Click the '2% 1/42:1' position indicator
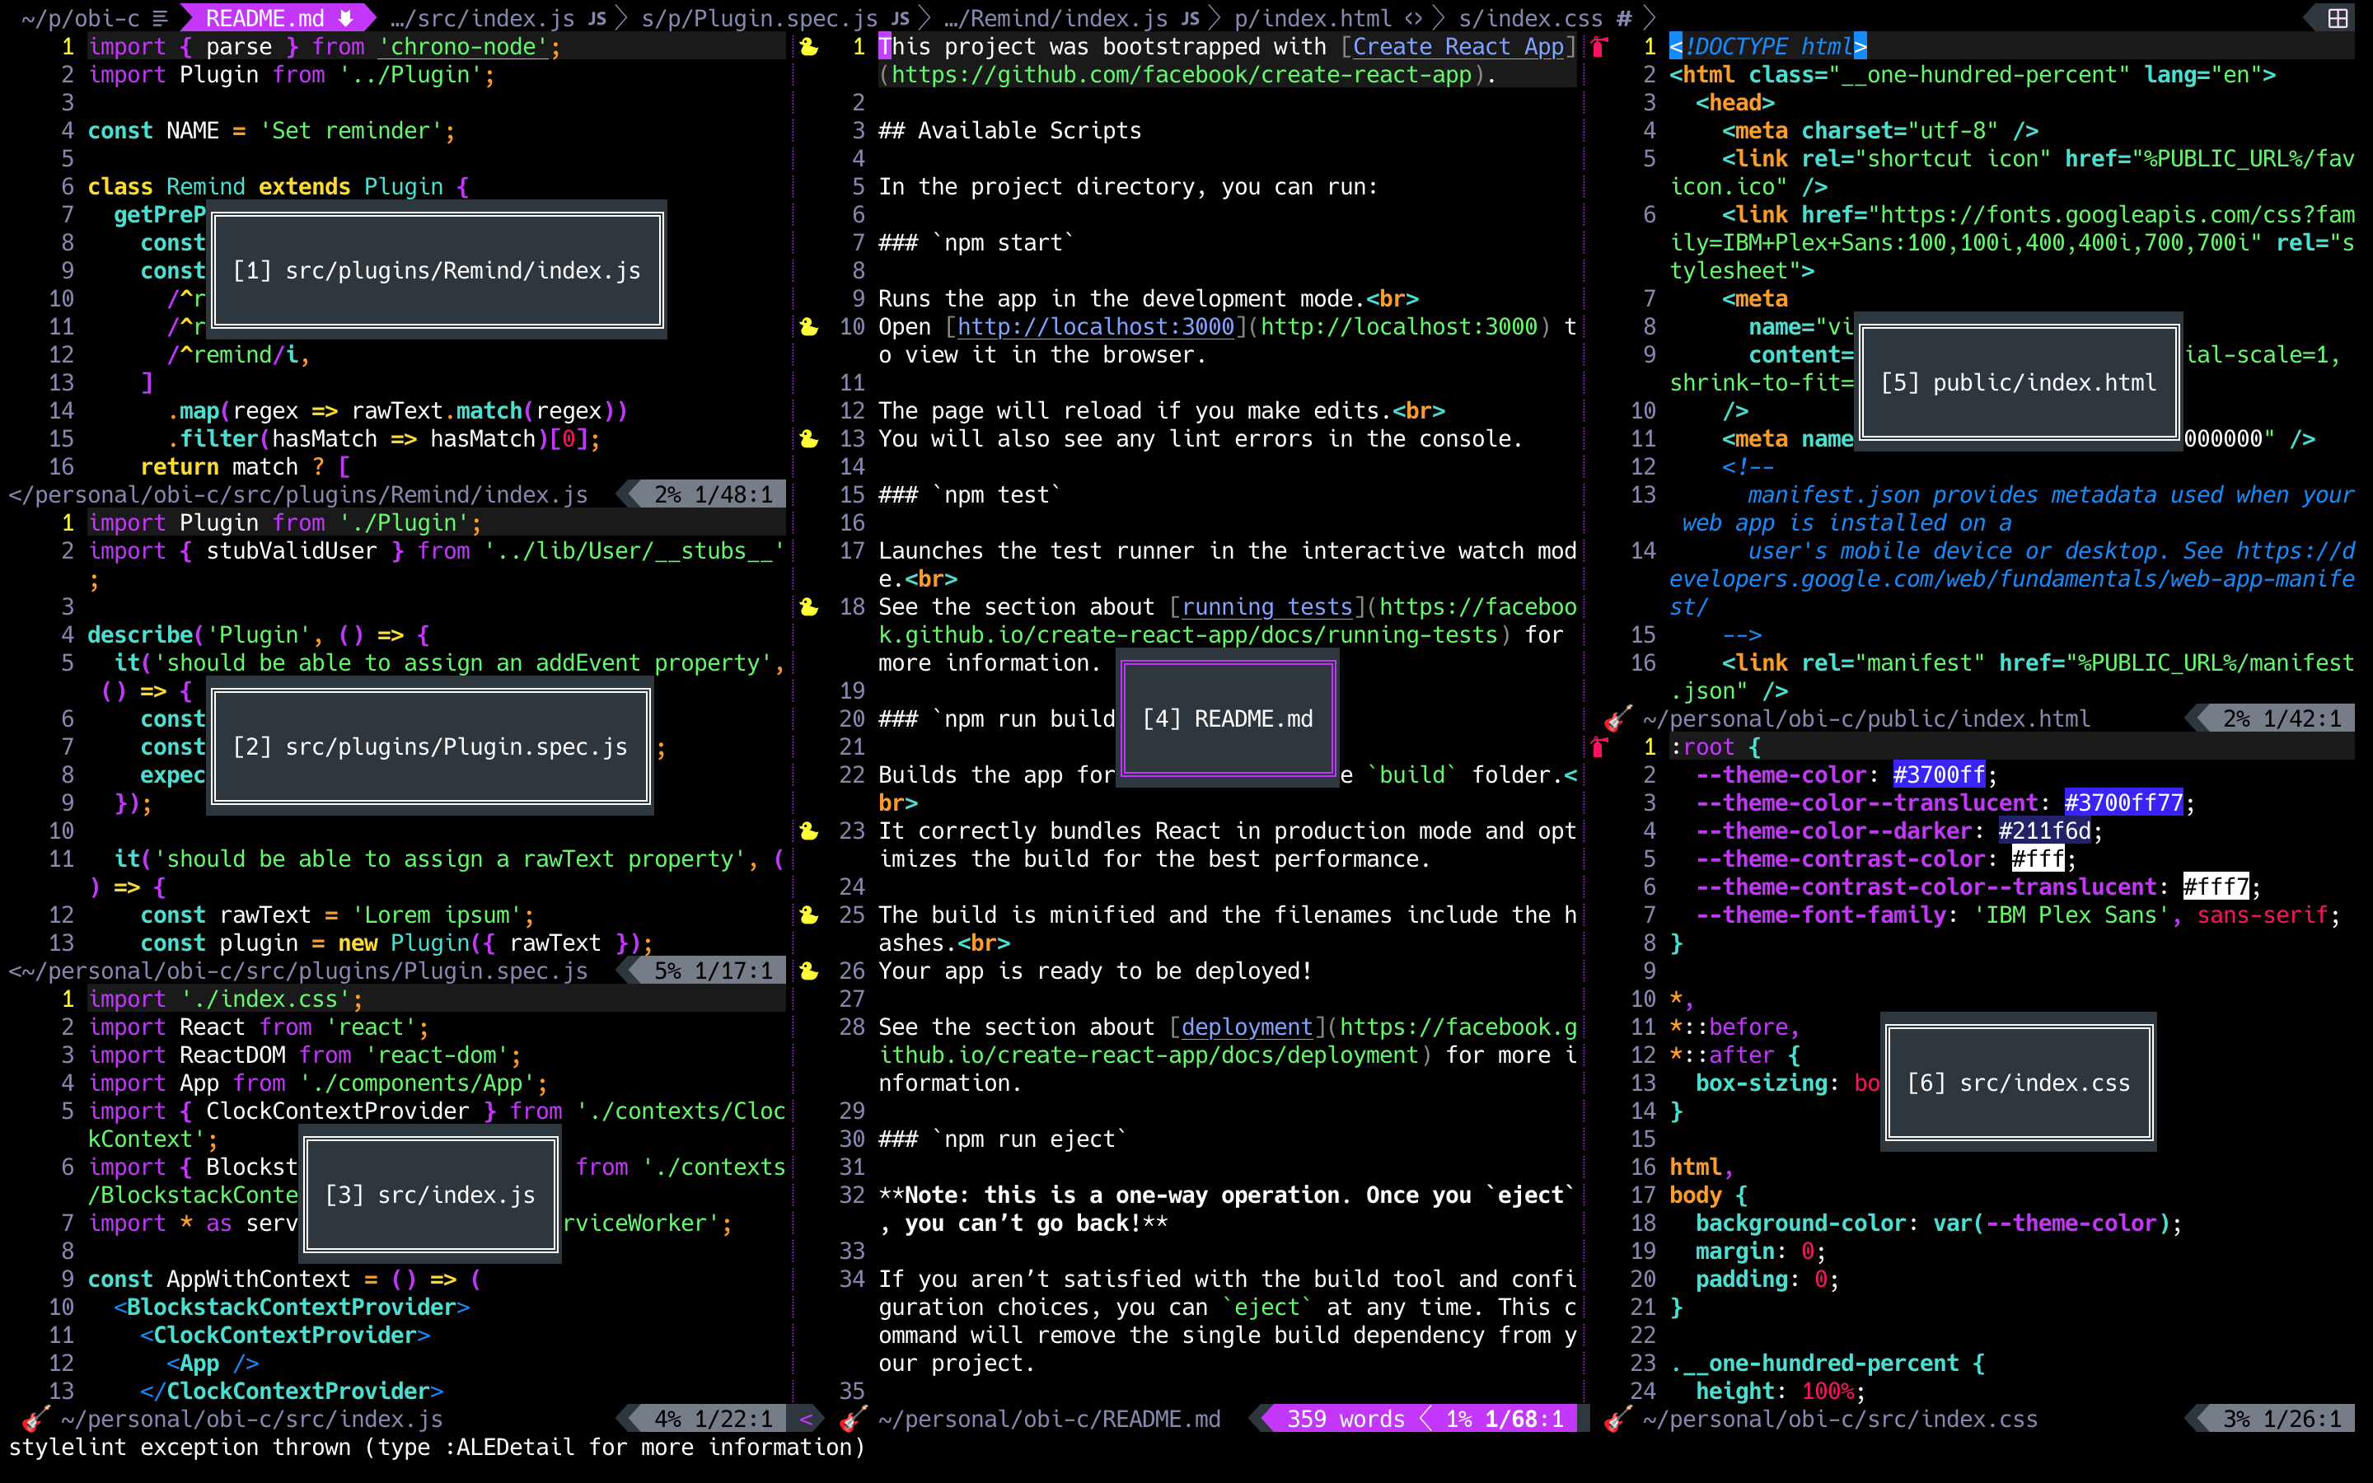The height and width of the screenshot is (1483, 2373). point(2283,719)
